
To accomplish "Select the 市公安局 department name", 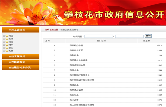I will pos(74,95).
